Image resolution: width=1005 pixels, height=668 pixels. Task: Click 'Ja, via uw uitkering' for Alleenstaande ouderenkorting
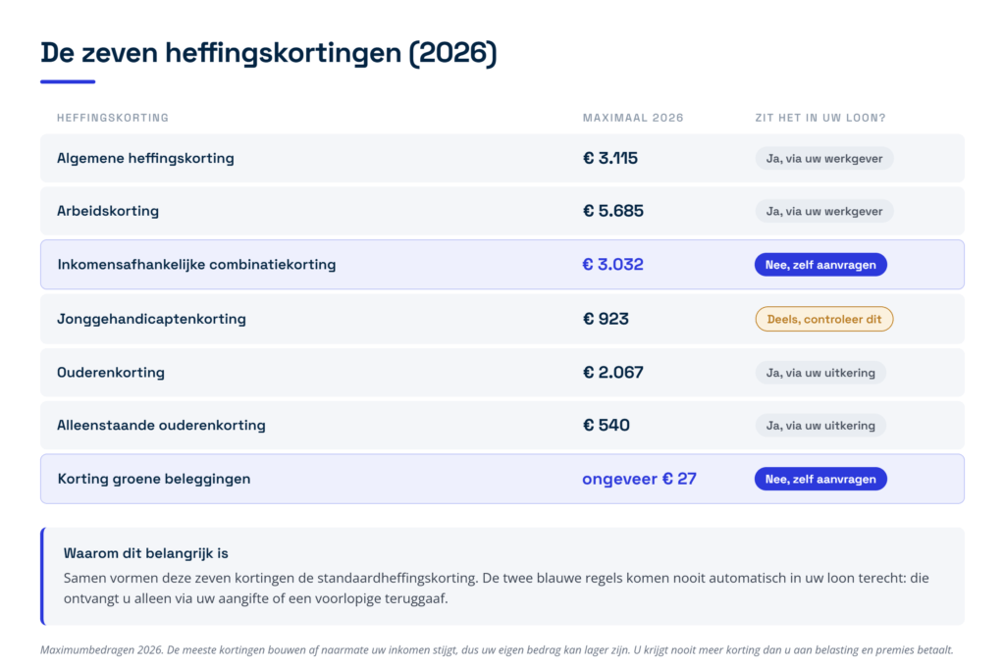[820, 426]
